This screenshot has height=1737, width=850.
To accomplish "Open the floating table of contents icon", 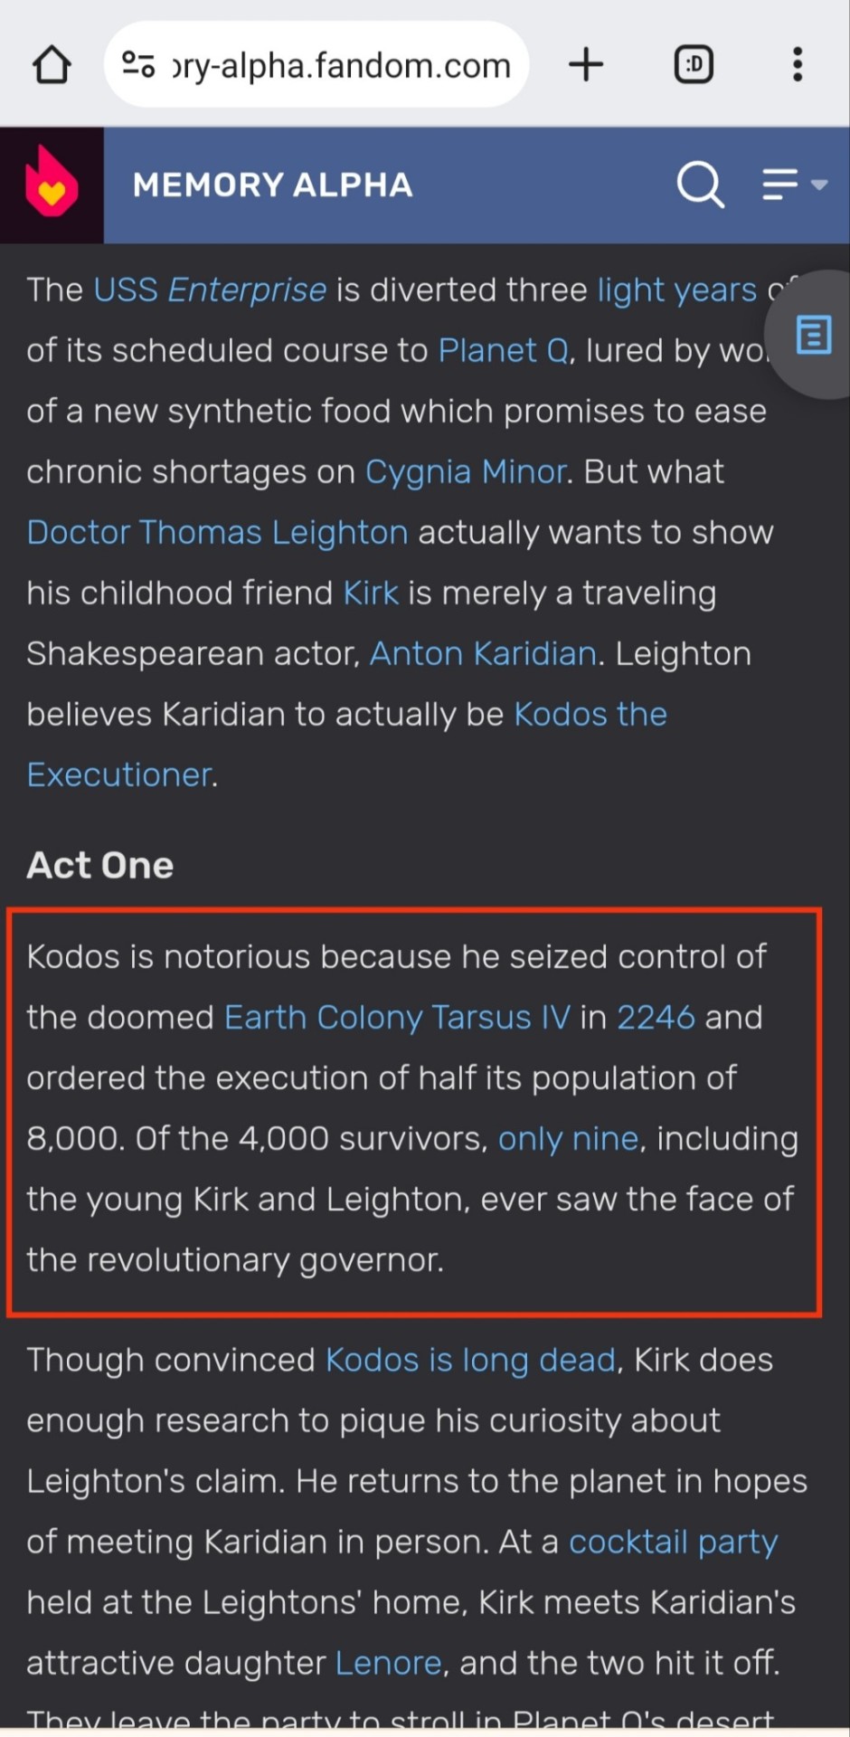I will (x=813, y=335).
